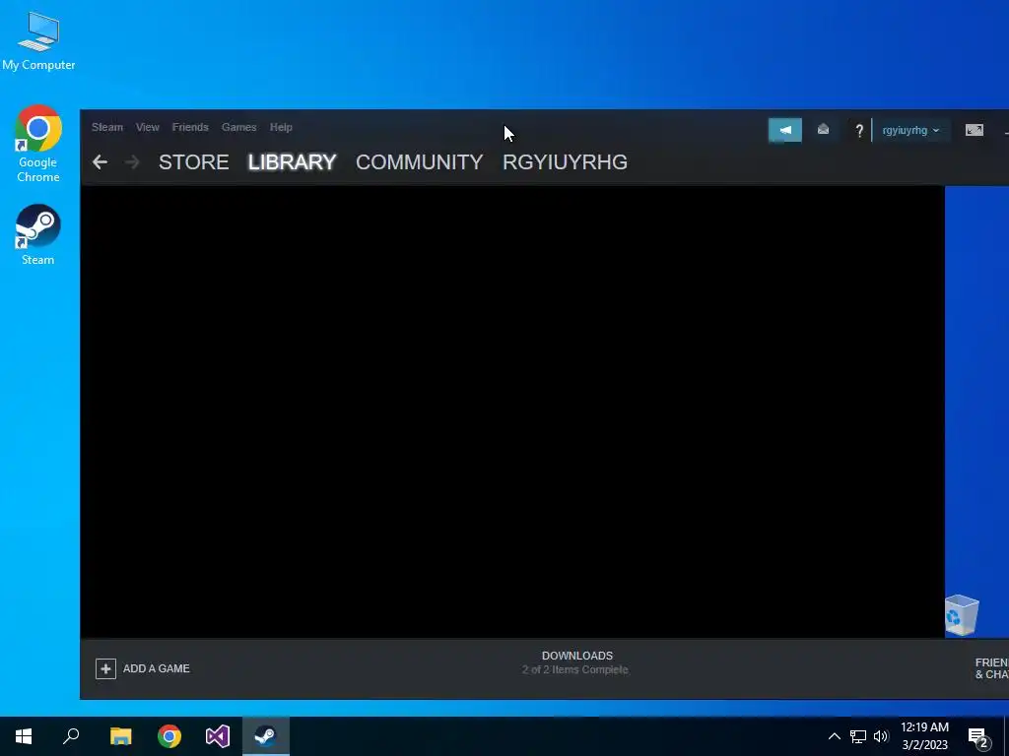The width and height of the screenshot is (1009, 756).
Task: Switch to the COMMUNITY tab
Action: click(420, 162)
